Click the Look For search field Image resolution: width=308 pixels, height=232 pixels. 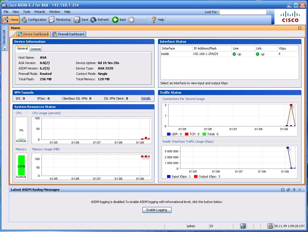[243, 12]
